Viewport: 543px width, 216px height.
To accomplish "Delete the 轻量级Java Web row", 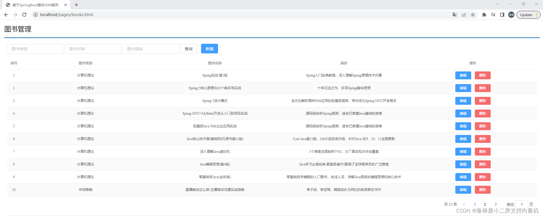I will pyautogui.click(x=483, y=126).
